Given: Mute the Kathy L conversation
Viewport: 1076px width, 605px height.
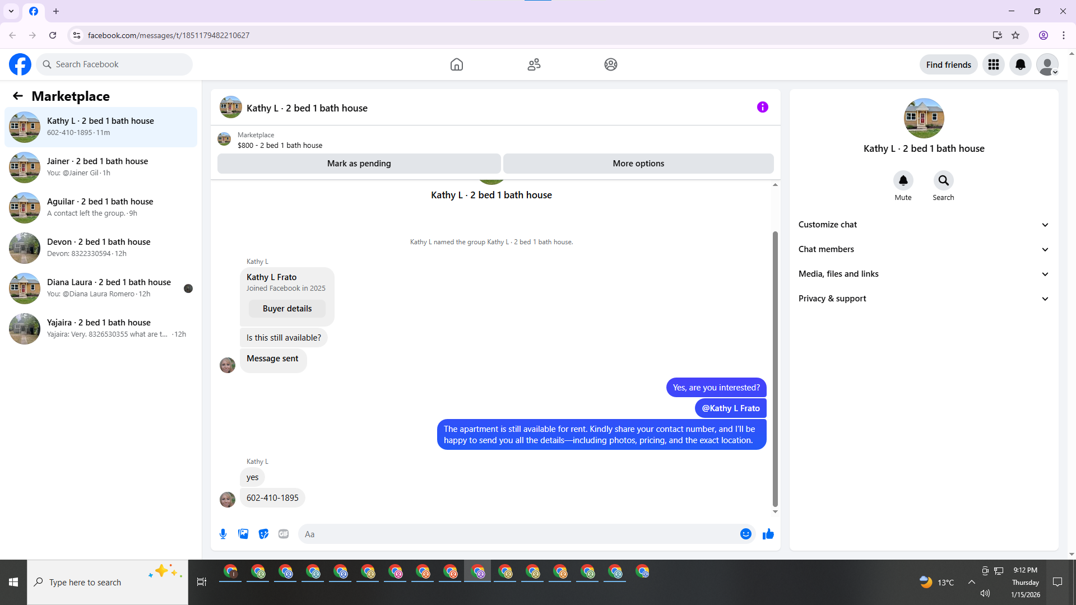Looking at the screenshot, I should pyautogui.click(x=903, y=180).
